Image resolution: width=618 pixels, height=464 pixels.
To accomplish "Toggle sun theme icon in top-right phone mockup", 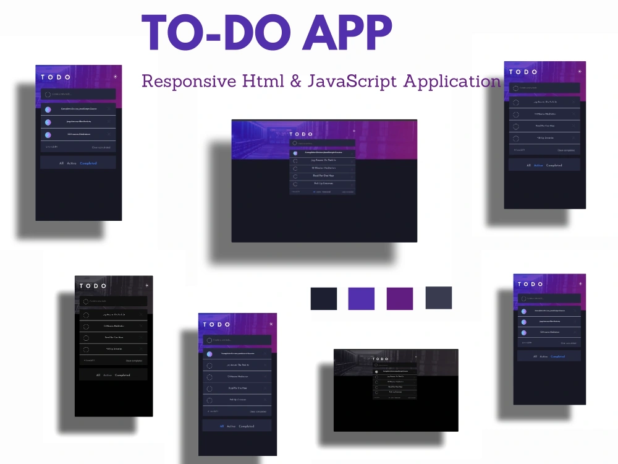I will tap(580, 71).
